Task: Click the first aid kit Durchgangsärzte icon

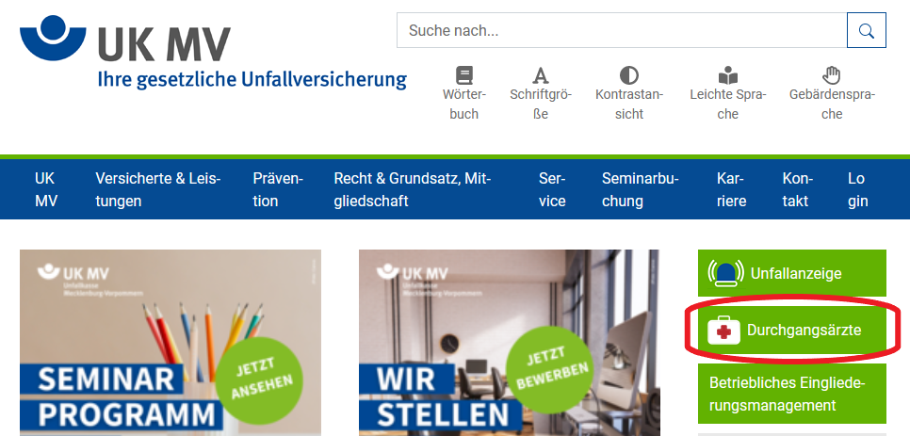Action: click(x=723, y=331)
